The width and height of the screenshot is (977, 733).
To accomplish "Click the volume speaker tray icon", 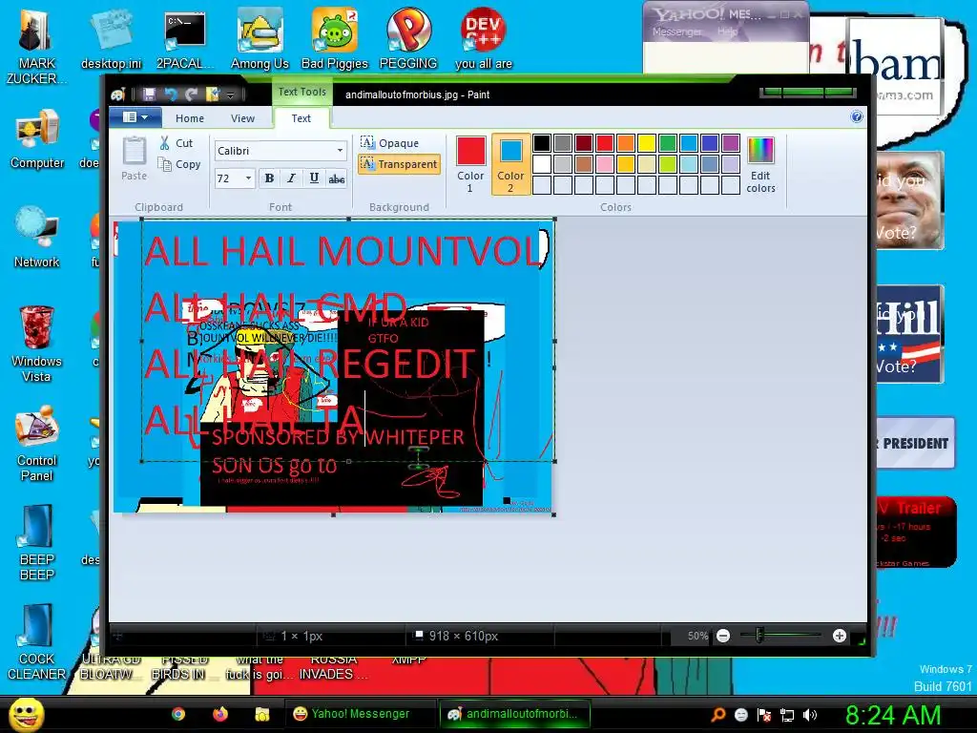I will [809, 715].
